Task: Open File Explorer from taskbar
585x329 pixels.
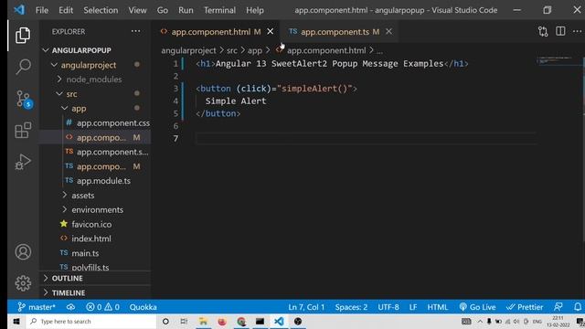Action: 203,321
